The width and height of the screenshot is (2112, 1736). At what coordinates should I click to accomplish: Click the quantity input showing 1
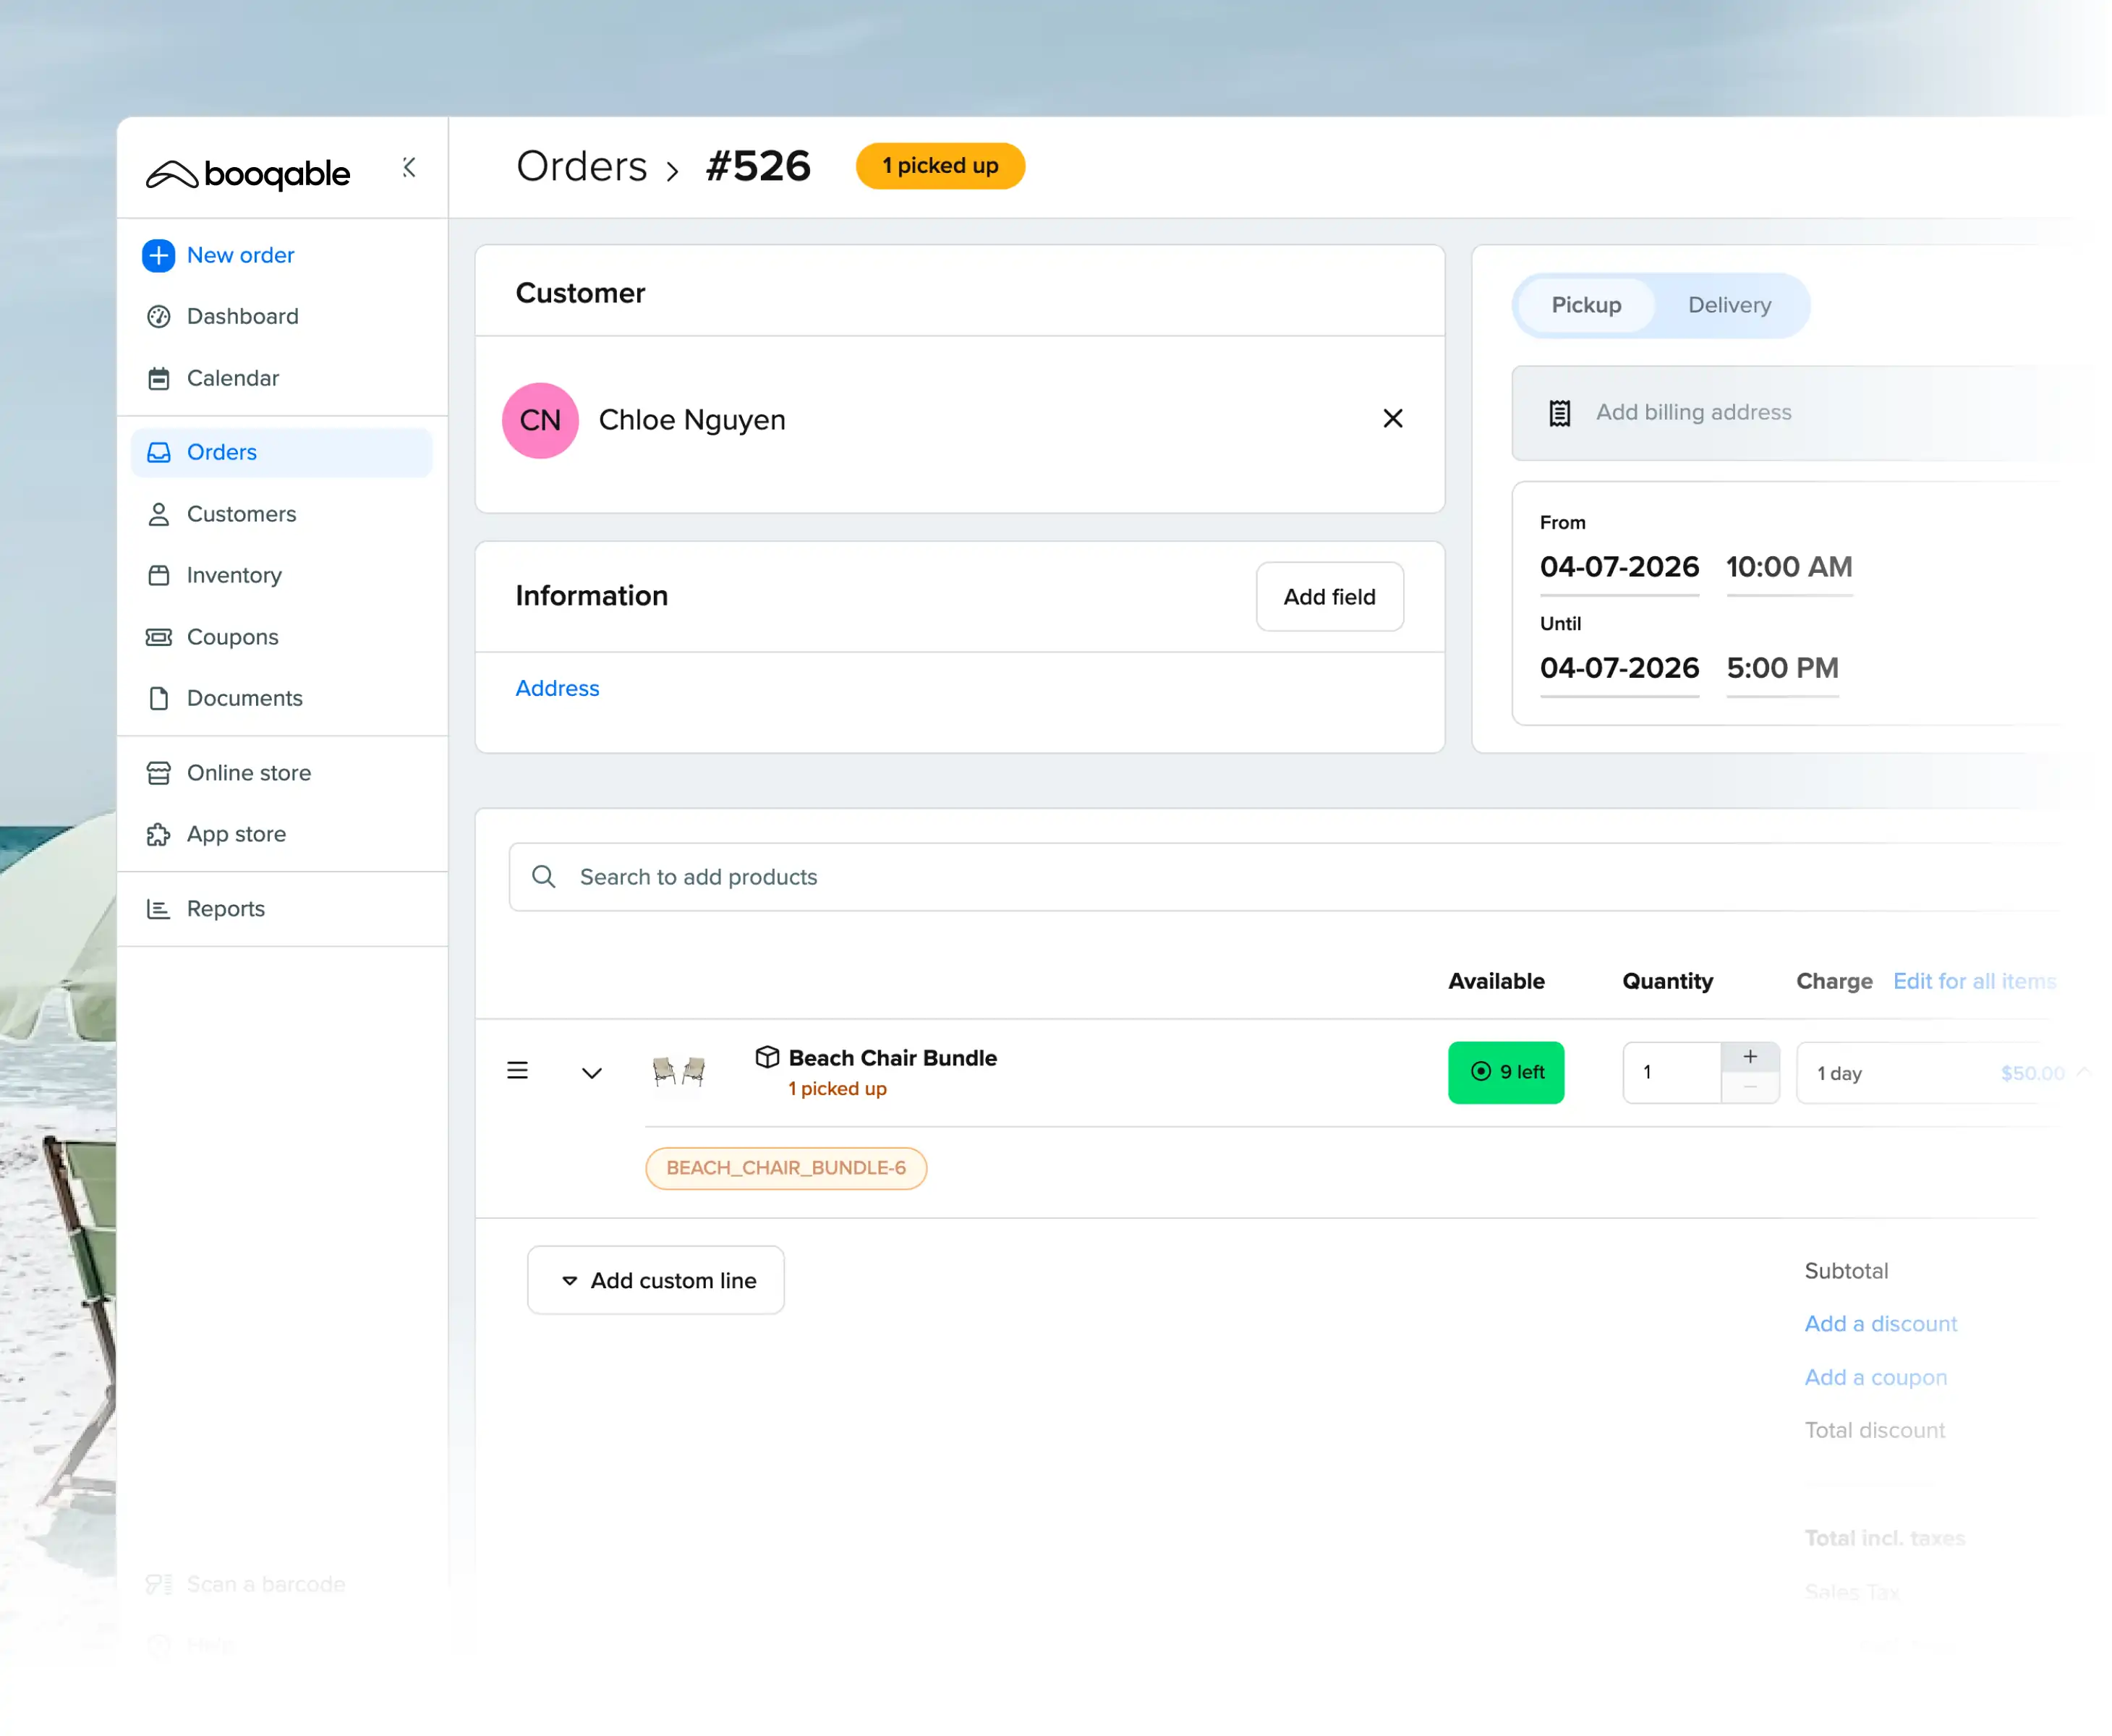[1671, 1073]
